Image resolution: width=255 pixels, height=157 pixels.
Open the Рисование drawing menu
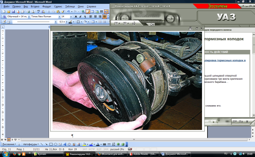9,144
